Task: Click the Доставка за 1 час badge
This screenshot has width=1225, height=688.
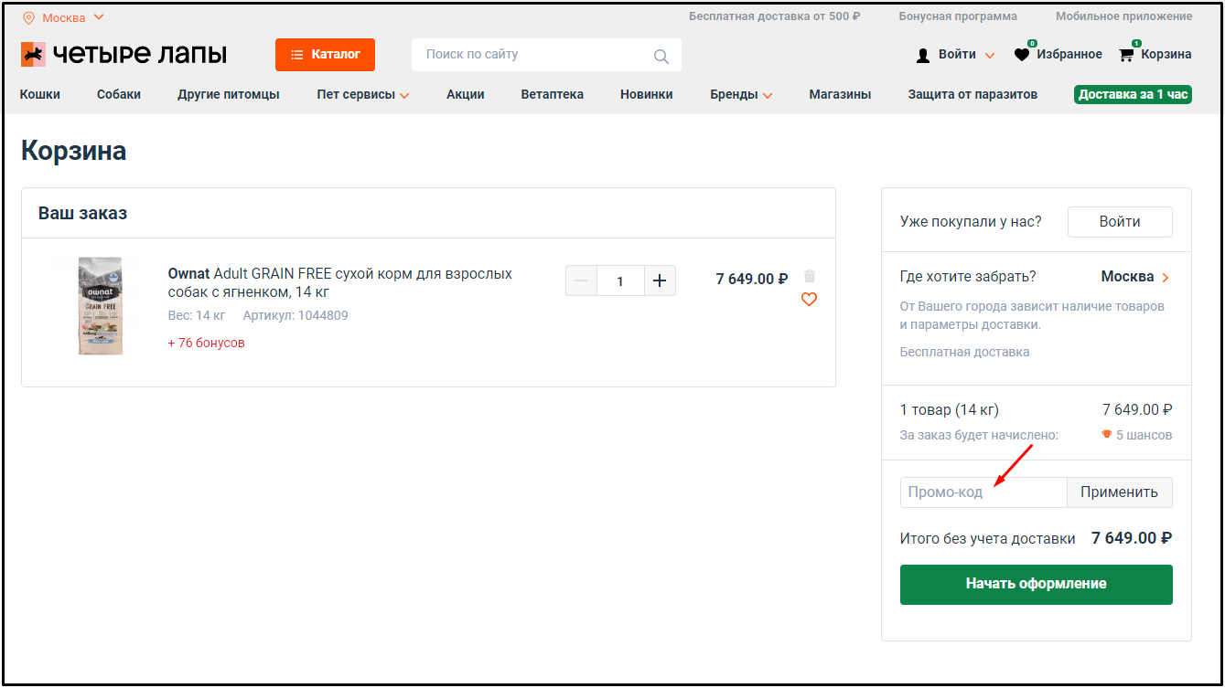Action: (1133, 94)
